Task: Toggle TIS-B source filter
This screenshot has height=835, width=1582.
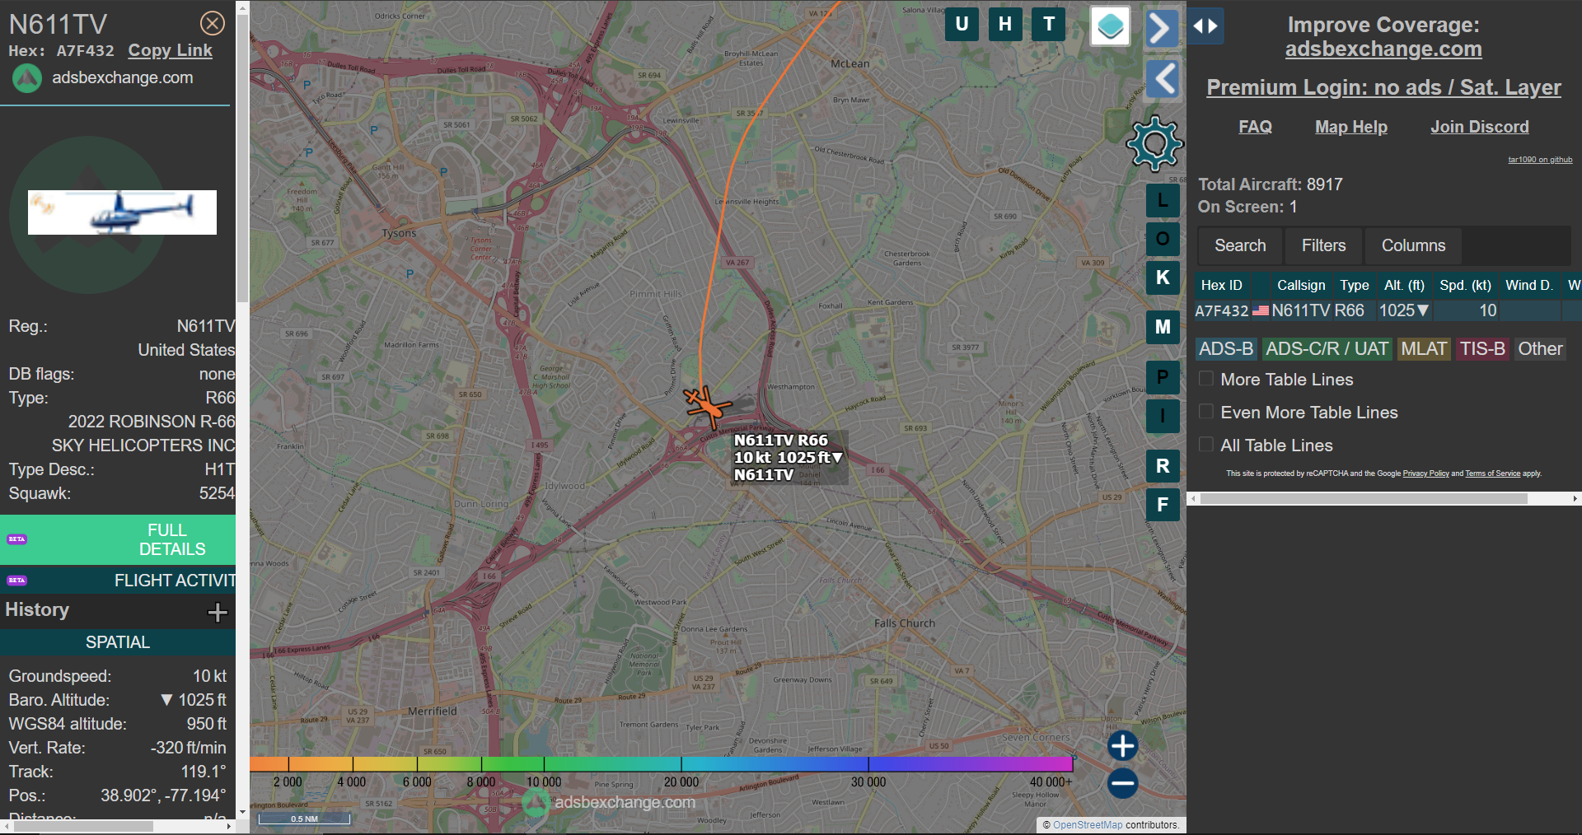Action: pyautogui.click(x=1482, y=349)
